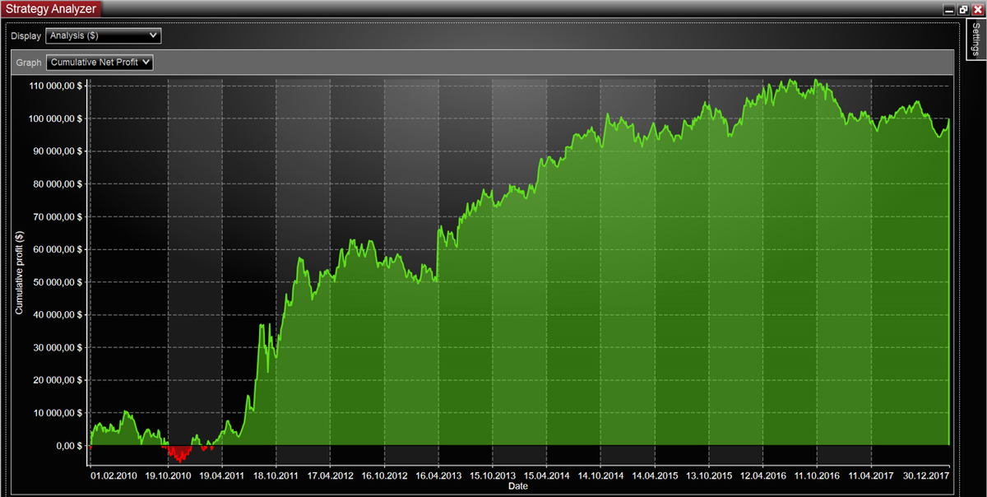This screenshot has width=987, height=497.
Task: Click the '19.10.2010' date label
Action: point(169,476)
